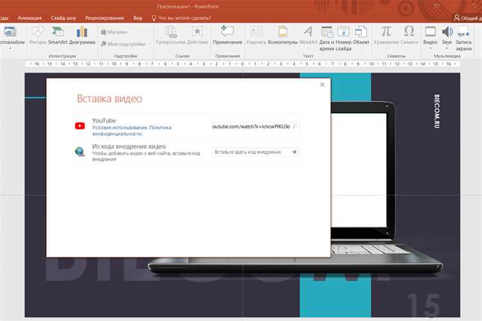The height and width of the screenshot is (321, 482).
Task: Insert a Chart (Диаграмма)
Action: pos(82,35)
